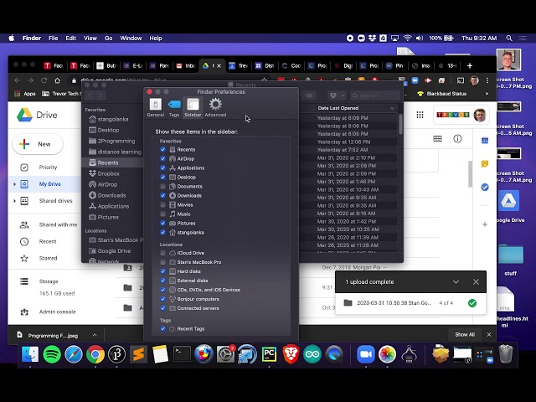Switch to the Inbox Chrome tab

click(x=186, y=65)
